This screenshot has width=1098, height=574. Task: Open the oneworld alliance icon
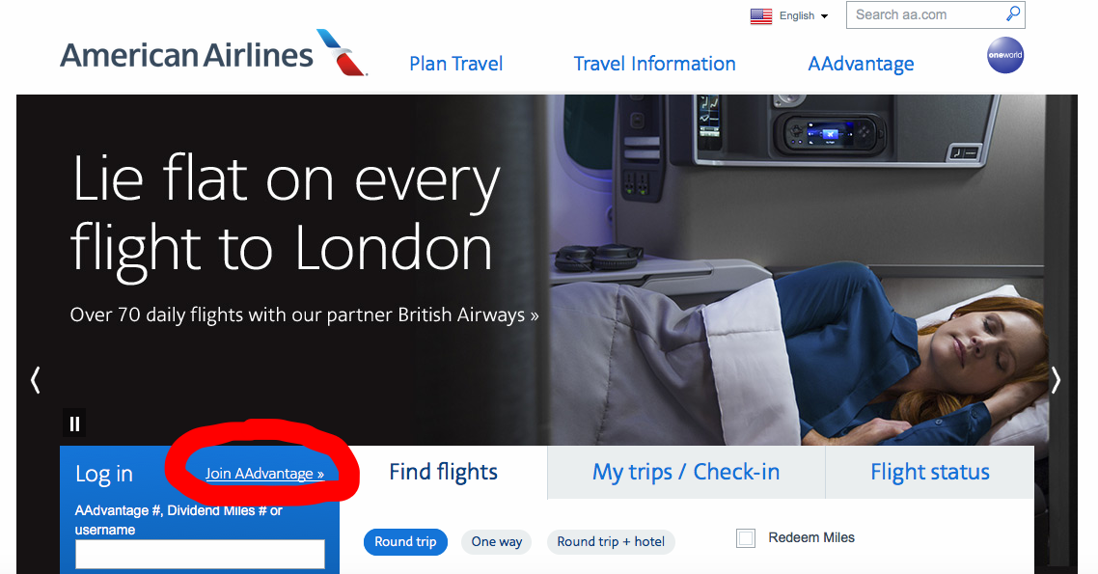click(1004, 55)
